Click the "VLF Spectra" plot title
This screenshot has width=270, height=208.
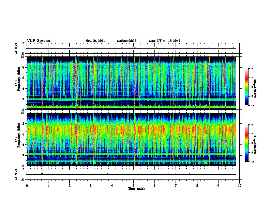39,41
